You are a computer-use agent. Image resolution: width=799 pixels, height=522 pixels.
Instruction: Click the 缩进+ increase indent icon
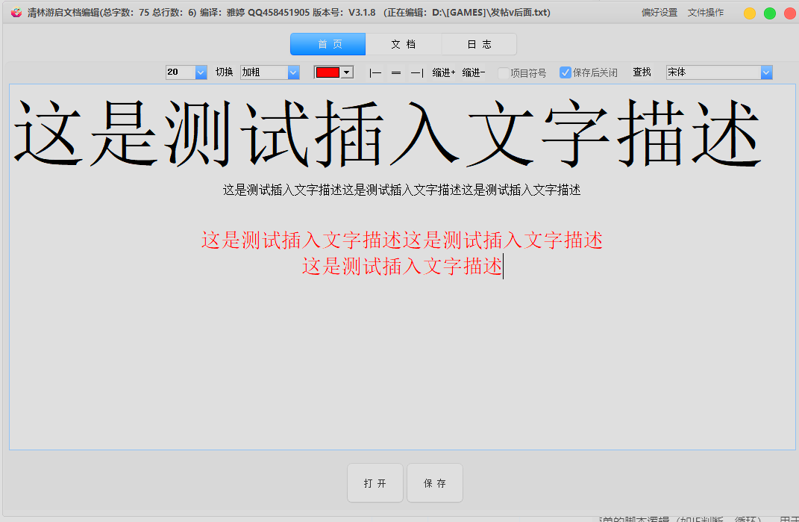click(443, 72)
